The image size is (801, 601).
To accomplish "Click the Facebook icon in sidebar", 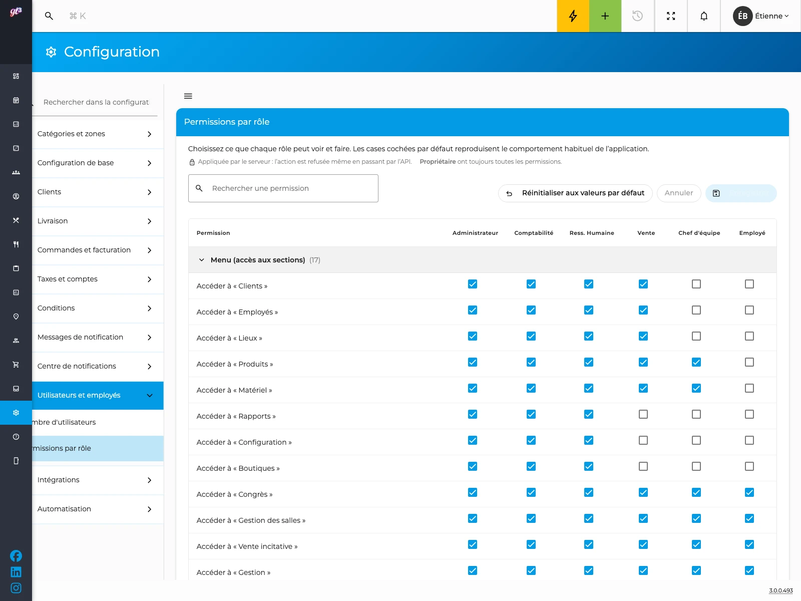I will tap(16, 556).
